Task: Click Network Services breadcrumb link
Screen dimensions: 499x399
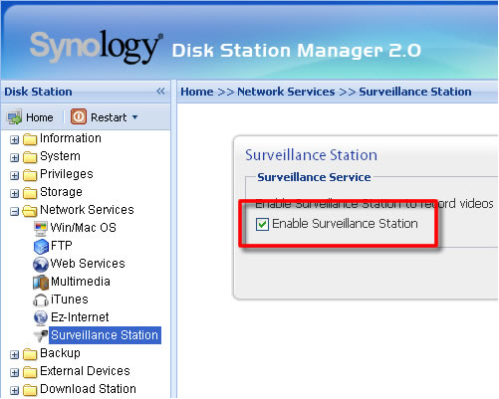Action: [286, 92]
